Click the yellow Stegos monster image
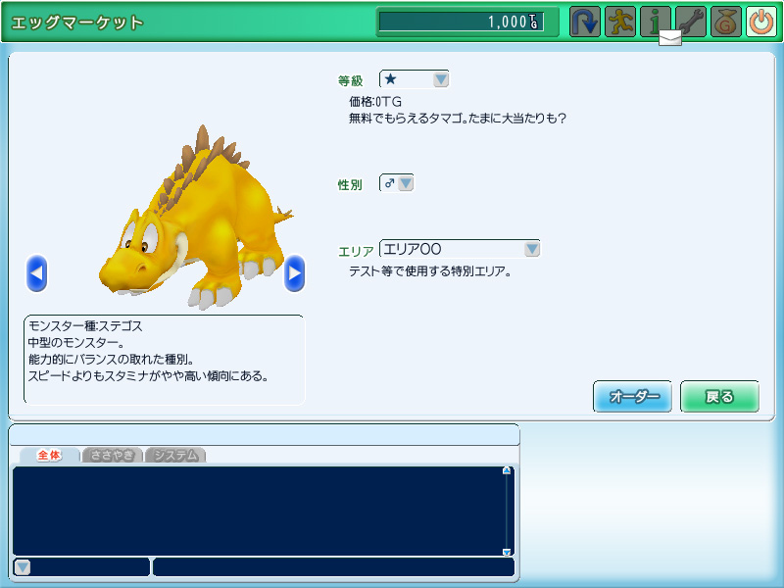784x588 pixels. tap(196, 218)
